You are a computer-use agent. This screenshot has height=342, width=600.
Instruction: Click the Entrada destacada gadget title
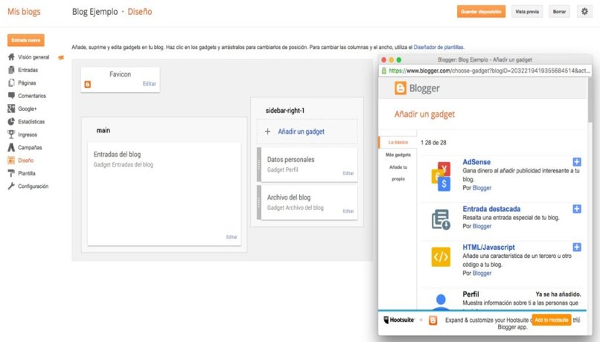[491, 209]
